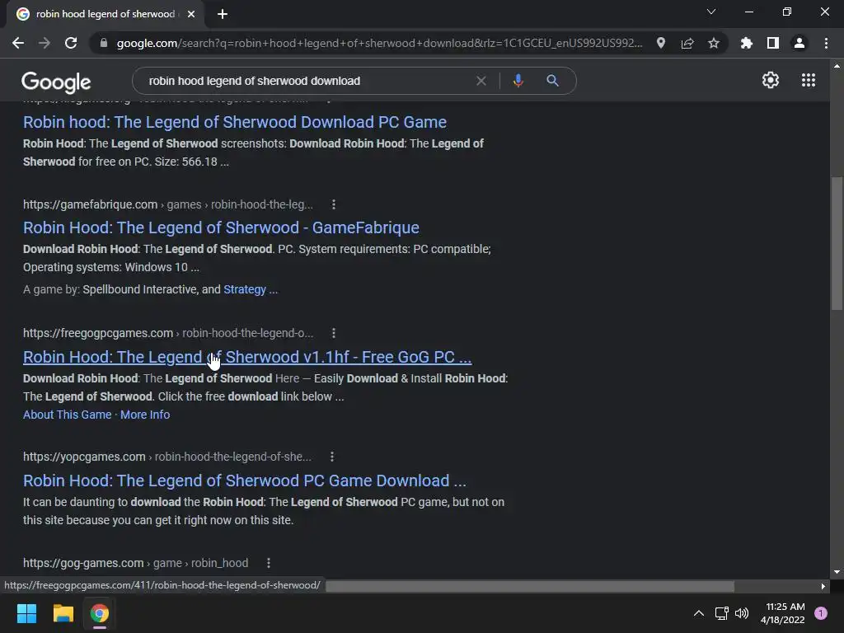Open the 'PC Game Download ...' result
Image resolution: width=844 pixels, height=633 pixels.
click(244, 481)
